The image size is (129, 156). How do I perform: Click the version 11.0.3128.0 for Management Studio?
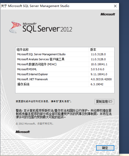coord(98,54)
